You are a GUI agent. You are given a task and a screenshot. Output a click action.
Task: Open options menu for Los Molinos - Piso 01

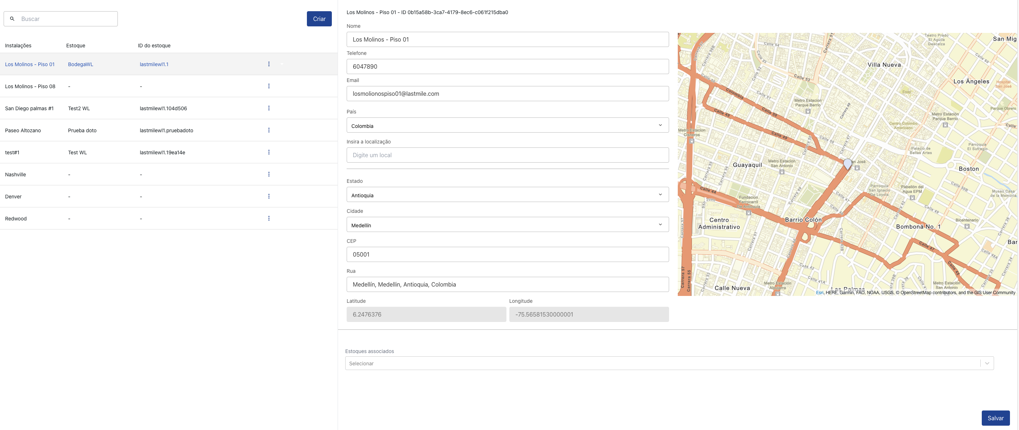click(269, 64)
